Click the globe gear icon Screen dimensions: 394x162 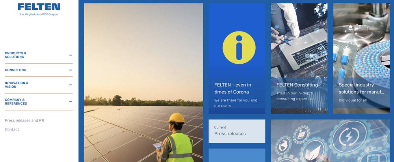pos(283,146)
